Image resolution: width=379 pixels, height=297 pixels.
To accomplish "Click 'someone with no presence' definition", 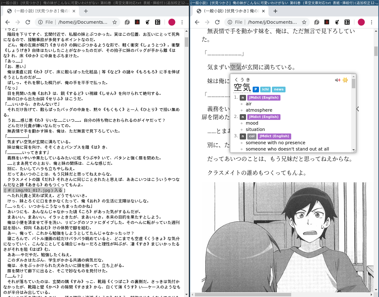I will (275, 143).
